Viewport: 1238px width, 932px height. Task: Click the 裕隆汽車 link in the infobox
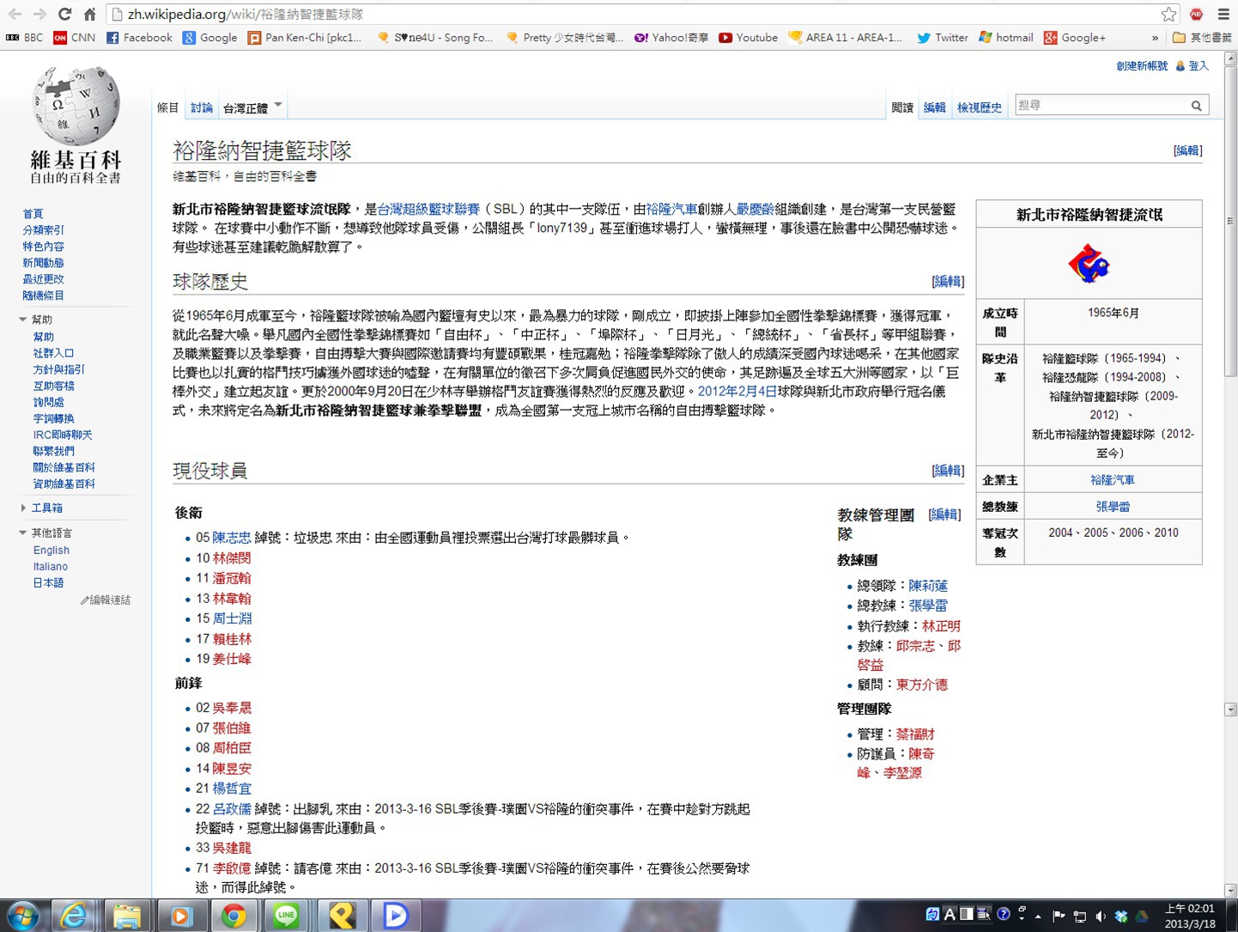1112,480
